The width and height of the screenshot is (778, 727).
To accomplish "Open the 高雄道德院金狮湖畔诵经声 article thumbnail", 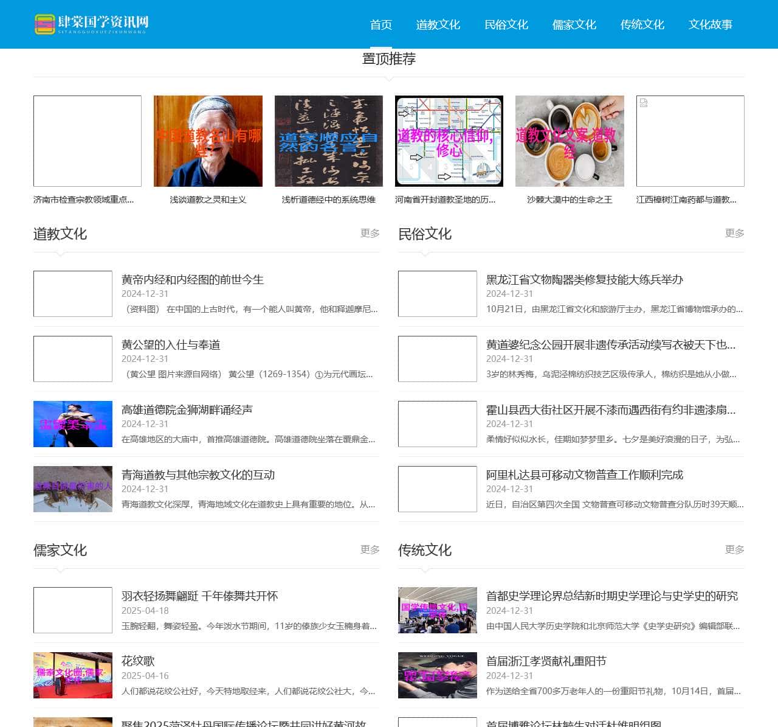I will point(73,424).
